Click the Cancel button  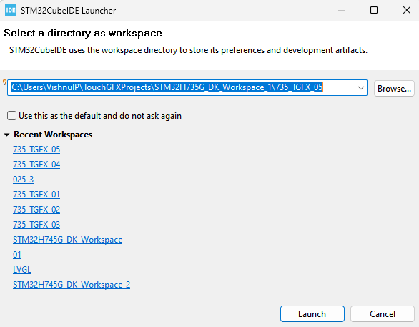pyautogui.click(x=383, y=313)
